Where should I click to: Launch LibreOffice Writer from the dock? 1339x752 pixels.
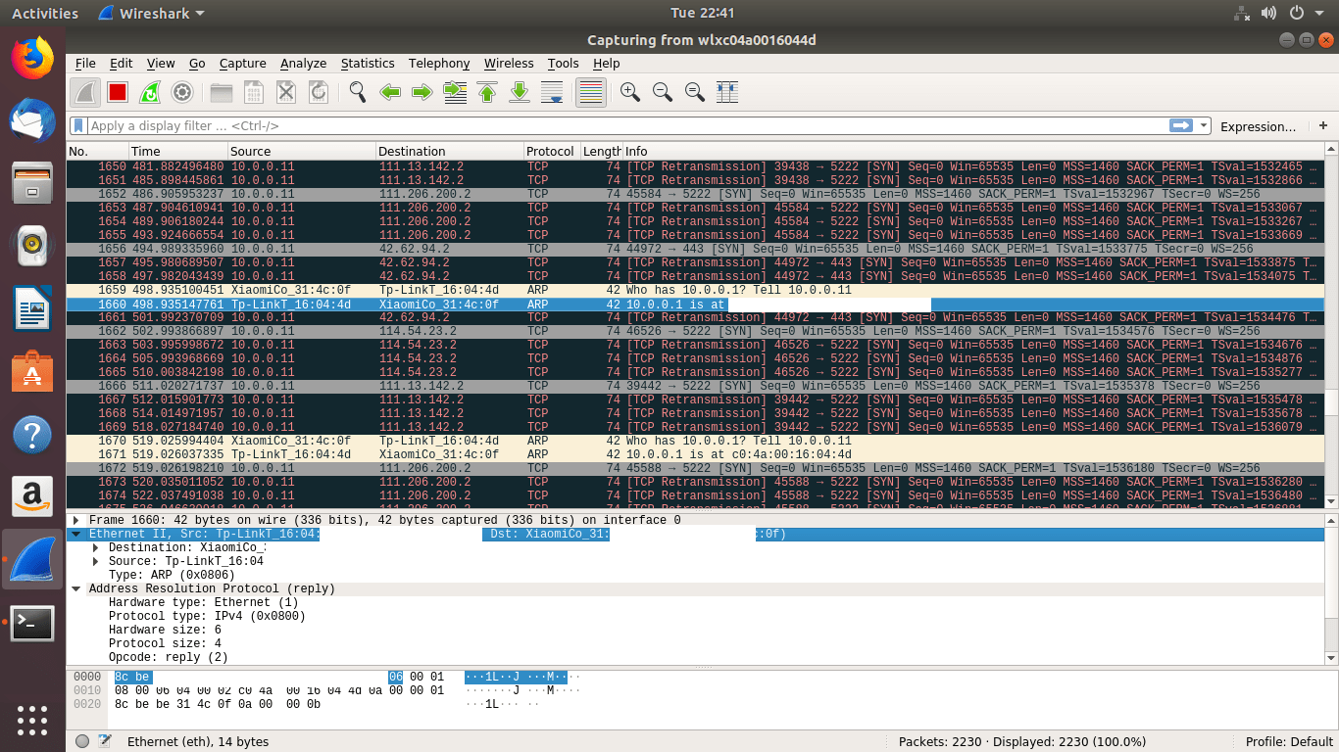tap(32, 309)
